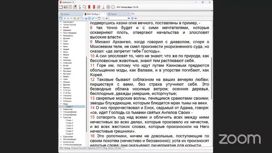Select the Марка book in tree
Viewport: 272px width, 153px height.
click(x=66, y=76)
